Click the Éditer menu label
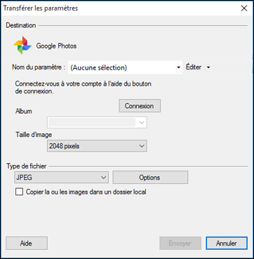The width and height of the screenshot is (254, 259). point(194,67)
